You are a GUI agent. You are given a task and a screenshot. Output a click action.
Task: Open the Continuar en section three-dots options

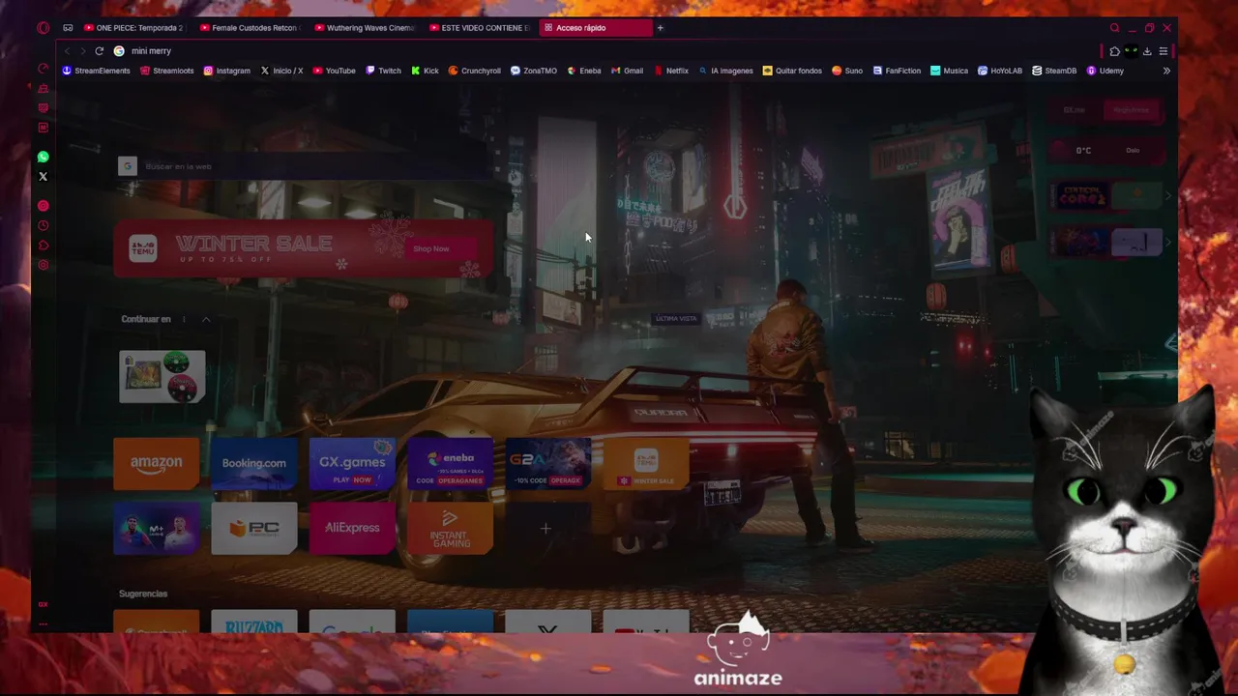click(184, 319)
